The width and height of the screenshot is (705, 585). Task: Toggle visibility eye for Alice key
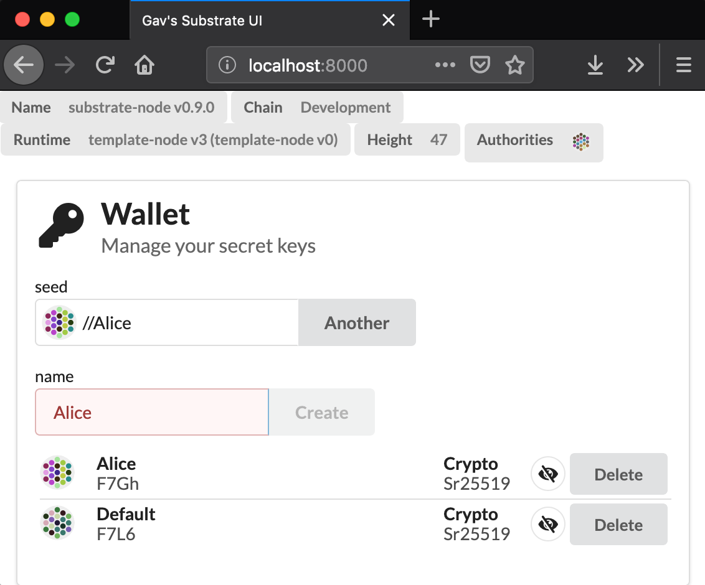(548, 474)
